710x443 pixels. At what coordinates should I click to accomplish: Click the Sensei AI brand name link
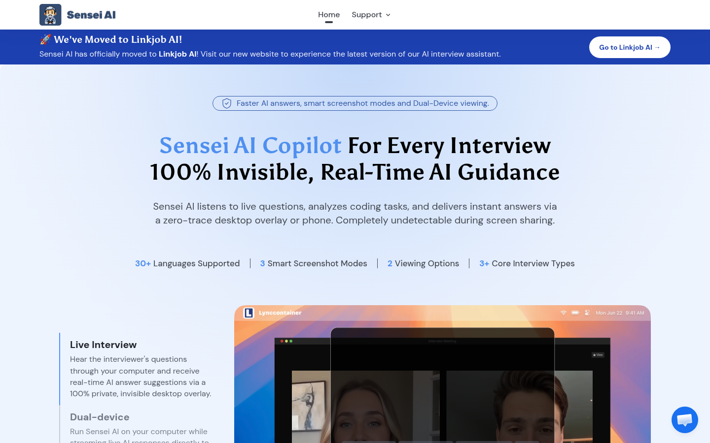click(x=91, y=15)
